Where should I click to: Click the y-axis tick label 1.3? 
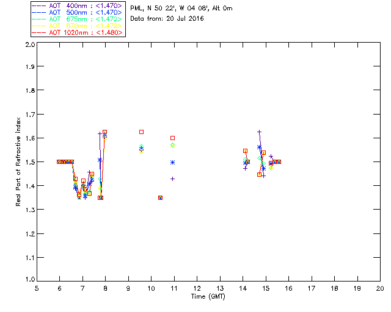click(30, 210)
